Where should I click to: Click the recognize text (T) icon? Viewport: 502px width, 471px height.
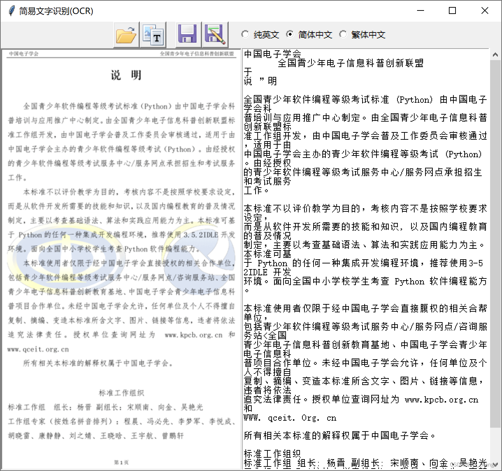point(153,35)
